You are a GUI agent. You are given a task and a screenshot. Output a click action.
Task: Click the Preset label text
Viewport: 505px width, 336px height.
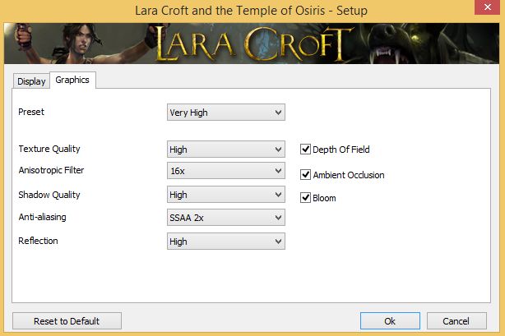31,112
